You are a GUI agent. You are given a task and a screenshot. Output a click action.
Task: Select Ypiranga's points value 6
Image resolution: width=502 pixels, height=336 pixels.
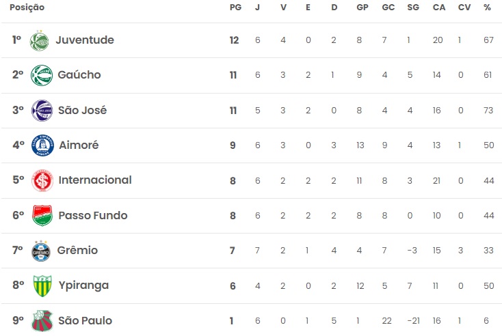click(233, 286)
